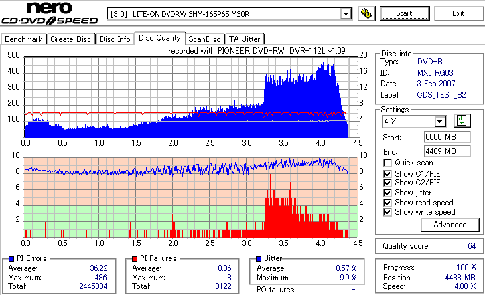Screen dimensions: 485x295
Task: Select the Disc Quality tab
Action: pyautogui.click(x=159, y=38)
